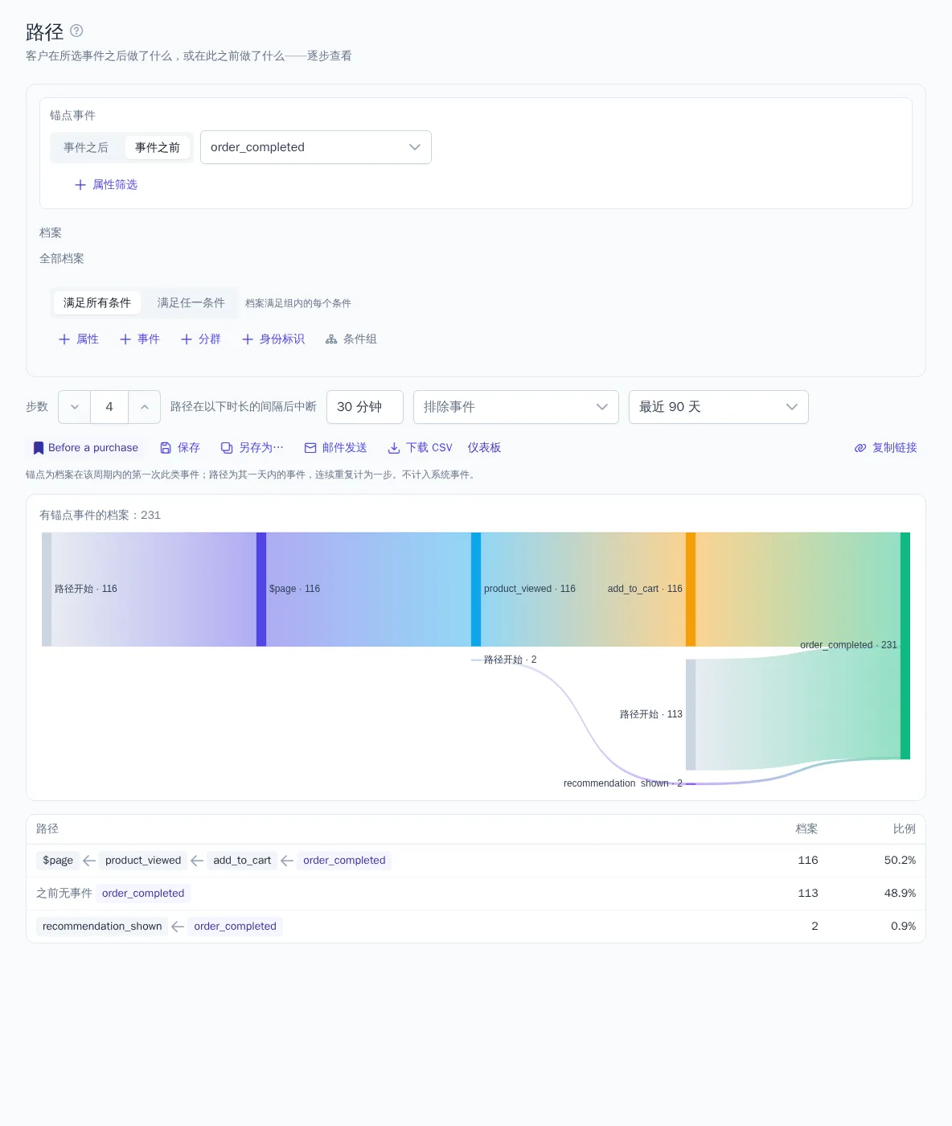The width and height of the screenshot is (952, 1126).
Task: Click the orange add_to_cart node bar
Action: click(691, 590)
